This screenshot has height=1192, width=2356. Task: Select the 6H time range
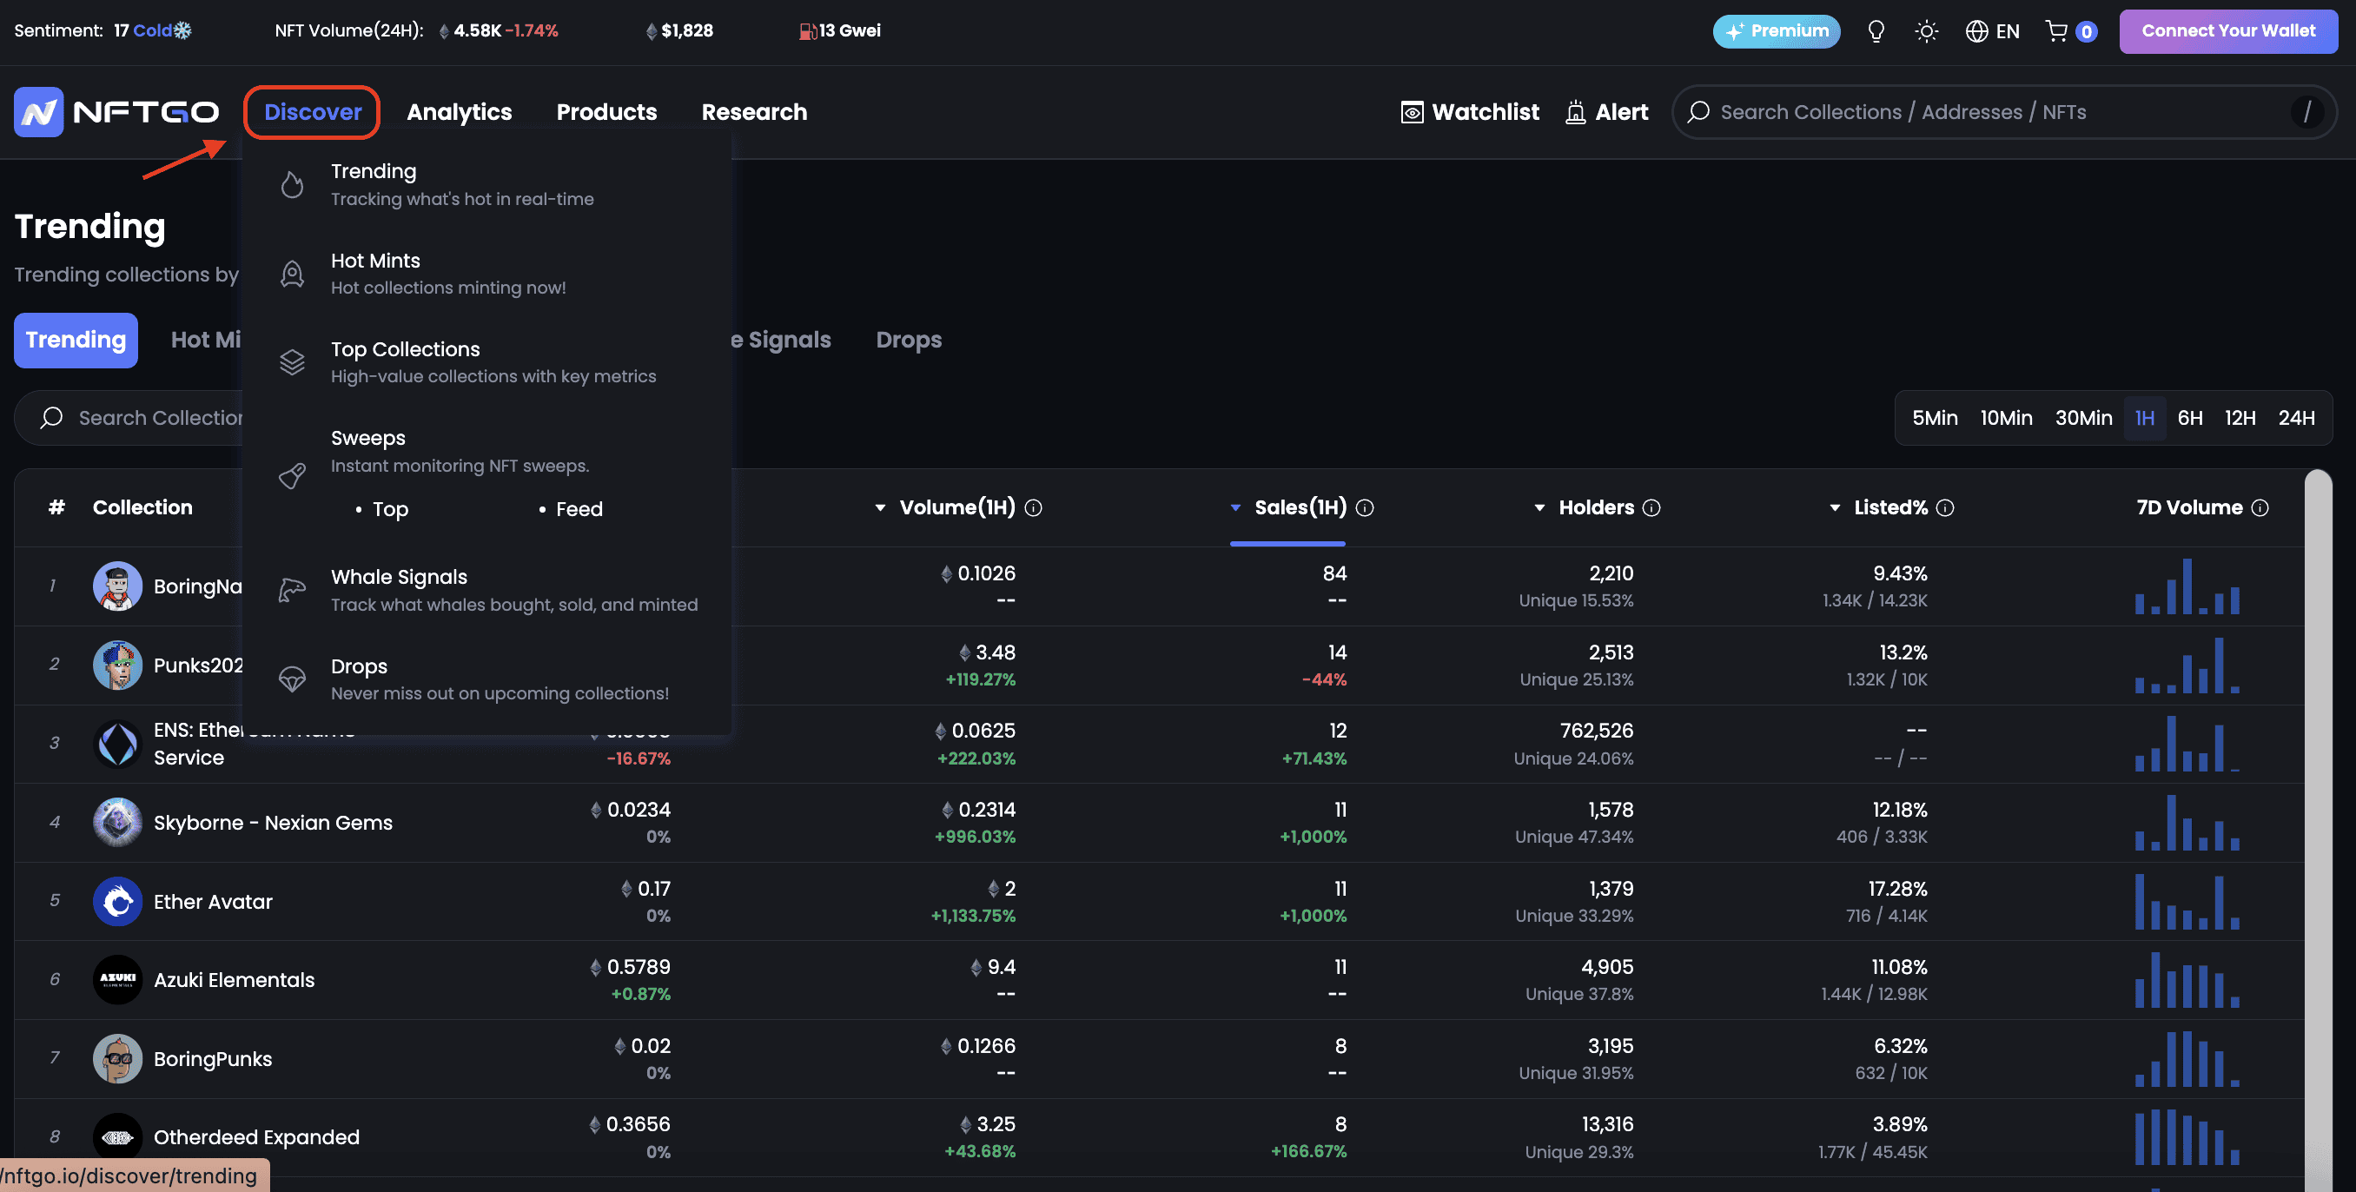[x=2189, y=418]
